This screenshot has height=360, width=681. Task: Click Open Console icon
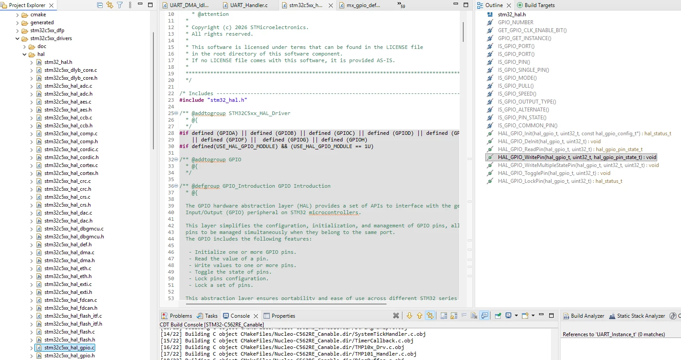525,315
